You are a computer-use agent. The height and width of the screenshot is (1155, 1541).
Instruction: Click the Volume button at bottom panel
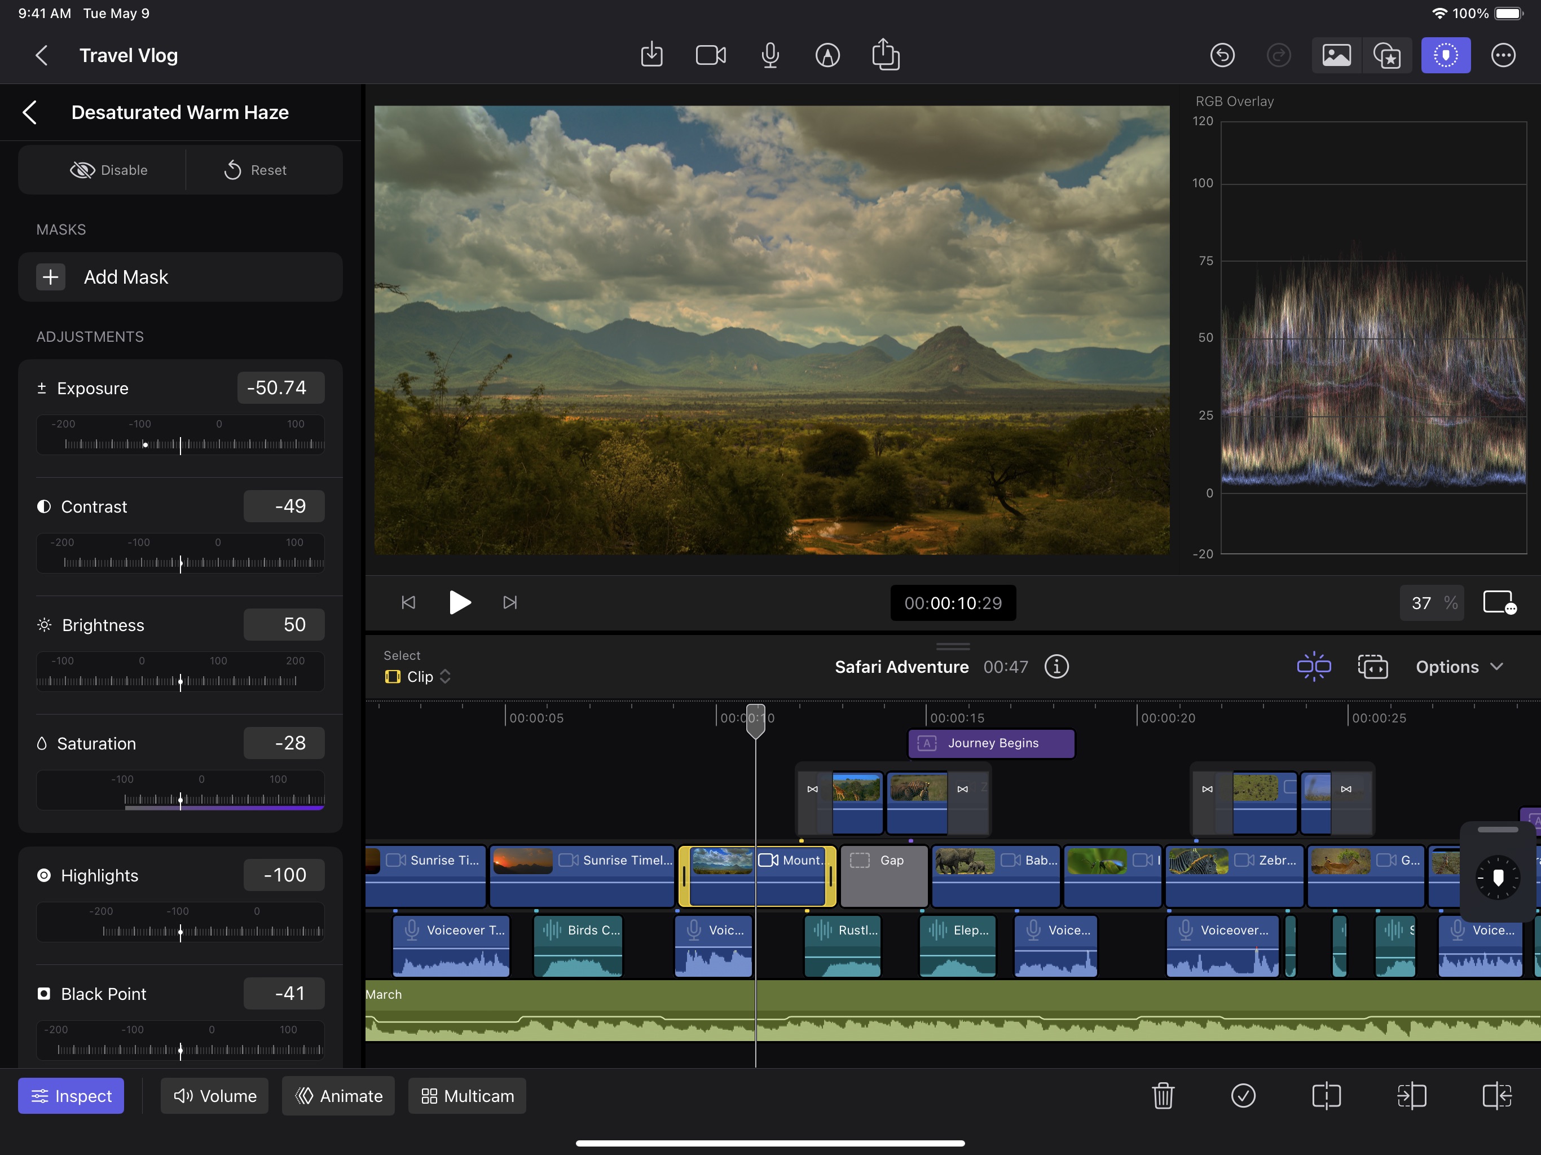(x=215, y=1096)
